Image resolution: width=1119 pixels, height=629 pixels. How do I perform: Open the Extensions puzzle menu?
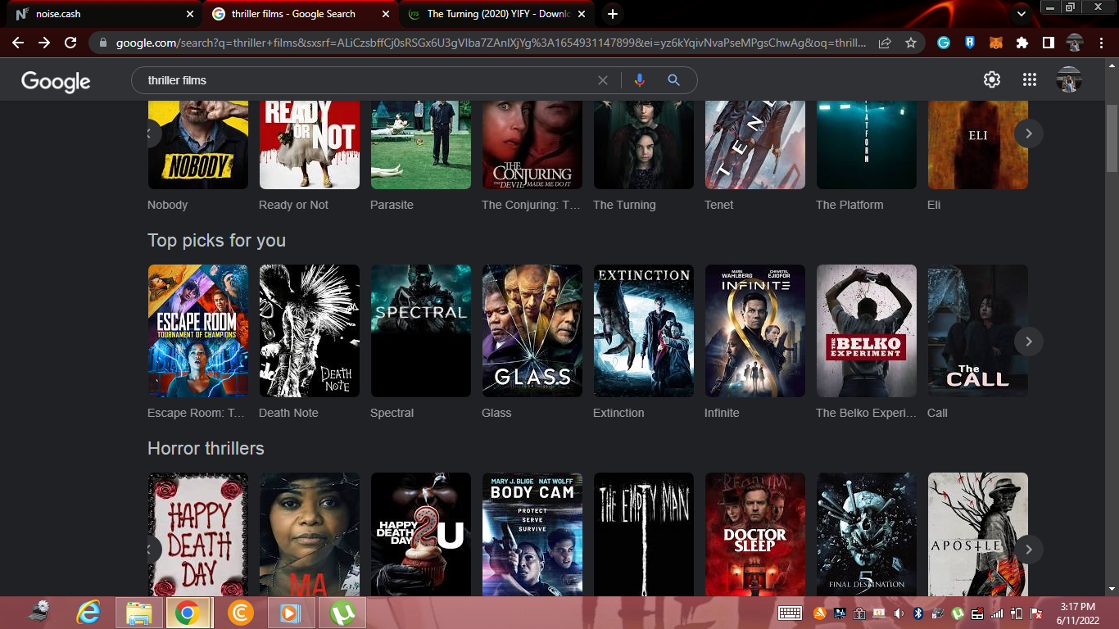[x=1022, y=43]
